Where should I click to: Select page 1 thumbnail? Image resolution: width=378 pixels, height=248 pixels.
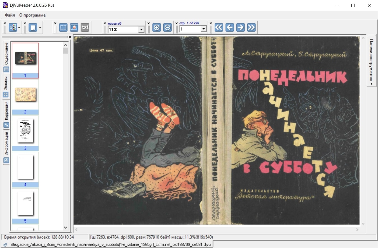pyautogui.click(x=25, y=60)
